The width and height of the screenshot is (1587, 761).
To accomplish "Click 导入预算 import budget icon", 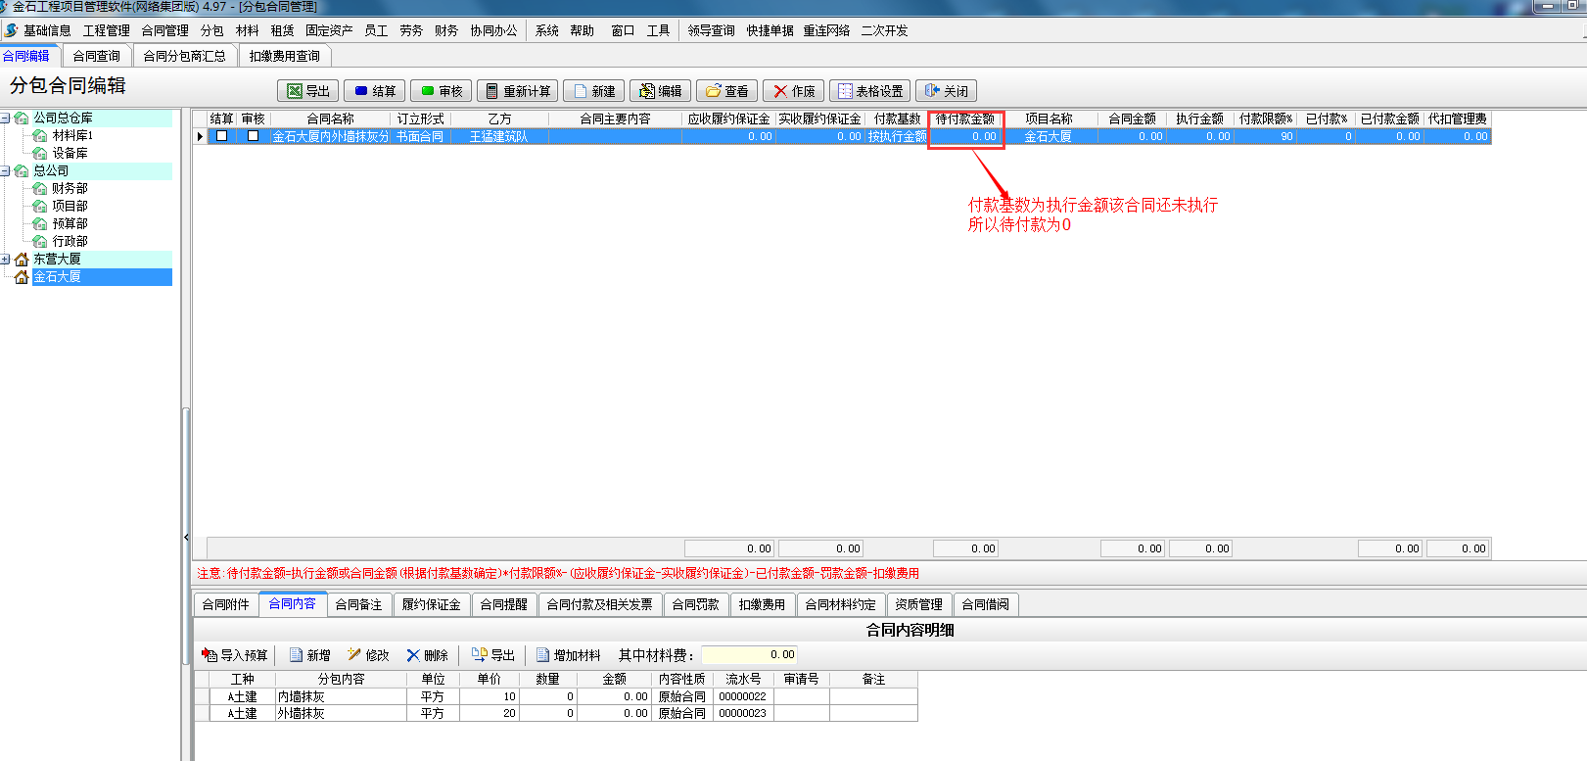I will tap(234, 655).
